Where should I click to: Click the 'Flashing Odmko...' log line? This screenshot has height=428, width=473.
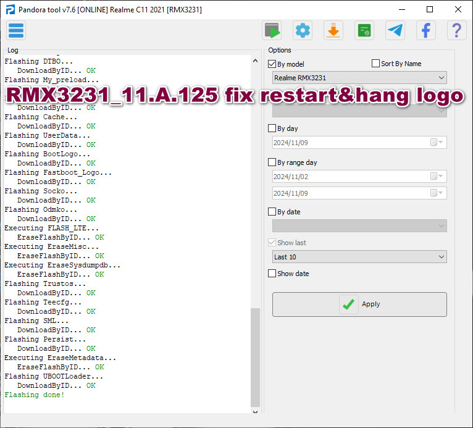click(41, 209)
